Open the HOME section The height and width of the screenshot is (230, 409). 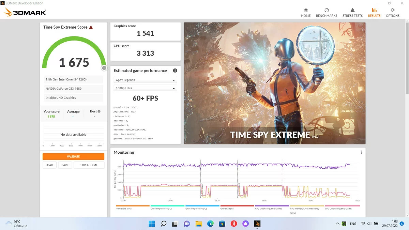[306, 13]
